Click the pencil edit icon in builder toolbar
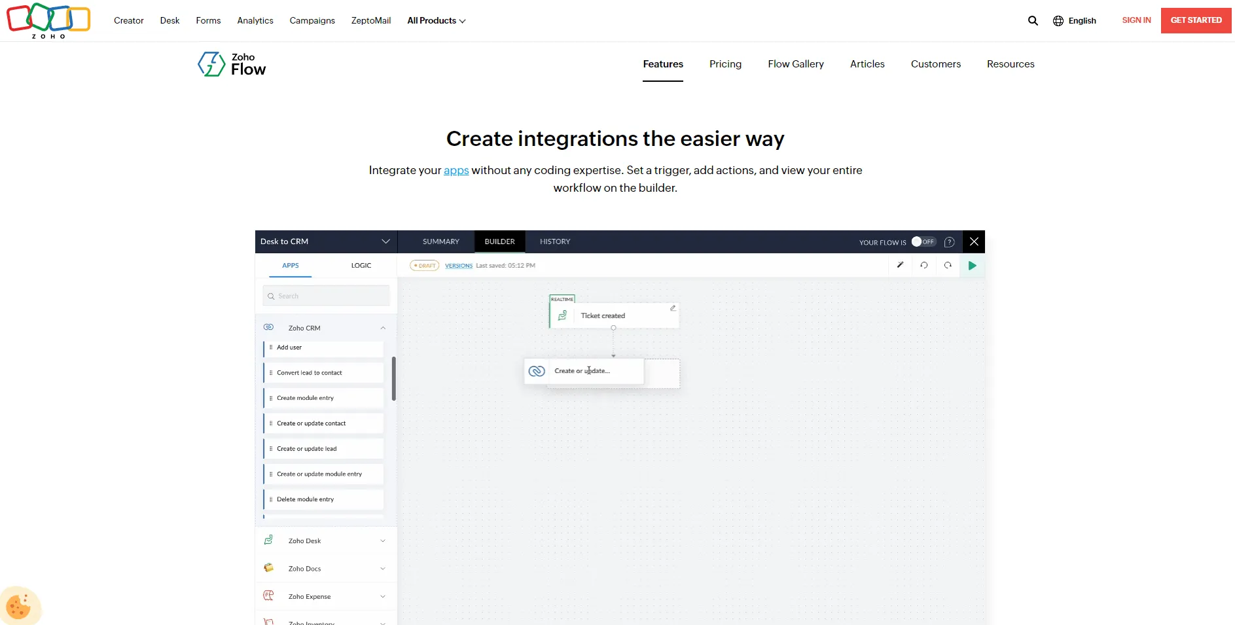This screenshot has height=625, width=1235. pyautogui.click(x=900, y=265)
